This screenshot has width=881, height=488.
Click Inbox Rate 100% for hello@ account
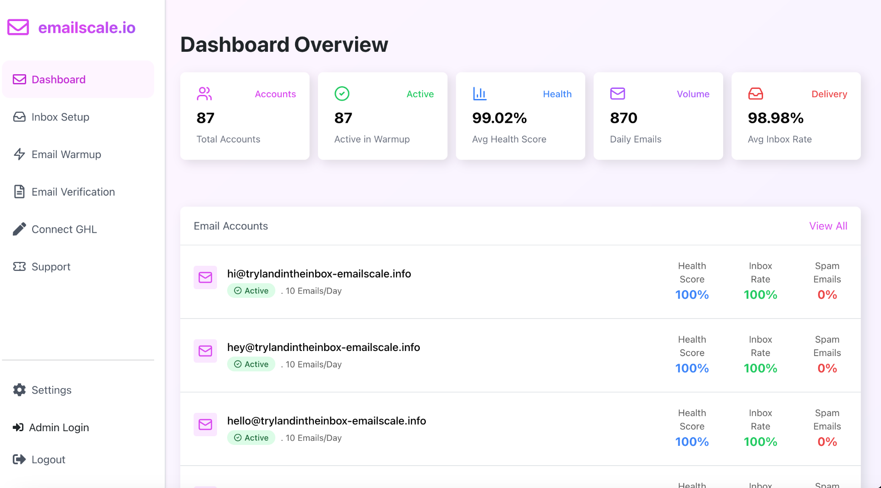coord(760,442)
